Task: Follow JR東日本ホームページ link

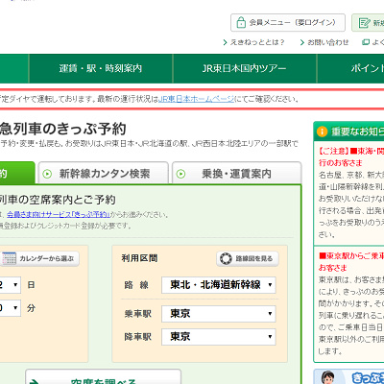Action: click(x=197, y=99)
